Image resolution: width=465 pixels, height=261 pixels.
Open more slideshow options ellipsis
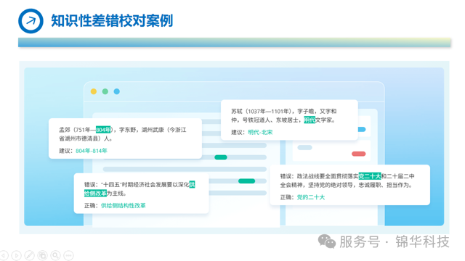[68, 255]
